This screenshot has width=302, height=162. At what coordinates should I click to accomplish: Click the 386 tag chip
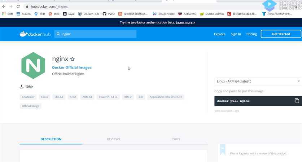tap(141, 97)
